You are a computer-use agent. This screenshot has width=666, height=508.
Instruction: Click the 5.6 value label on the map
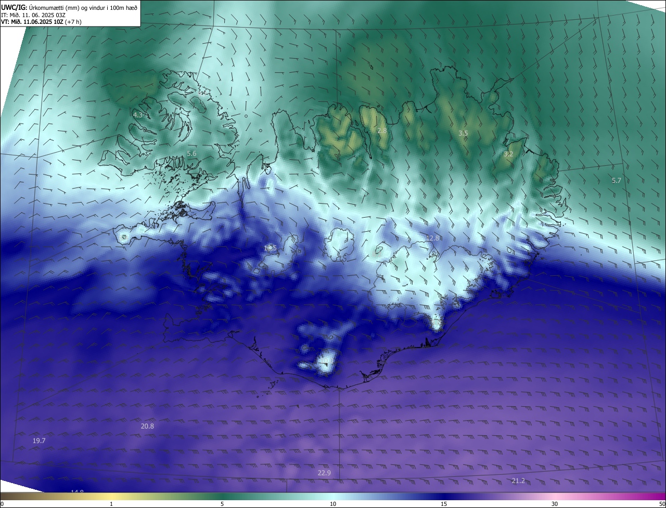191,154
